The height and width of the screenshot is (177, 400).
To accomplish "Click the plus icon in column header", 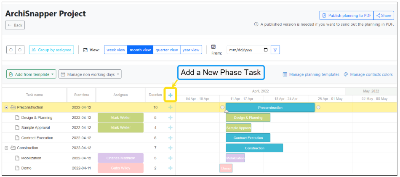I will [171, 95].
